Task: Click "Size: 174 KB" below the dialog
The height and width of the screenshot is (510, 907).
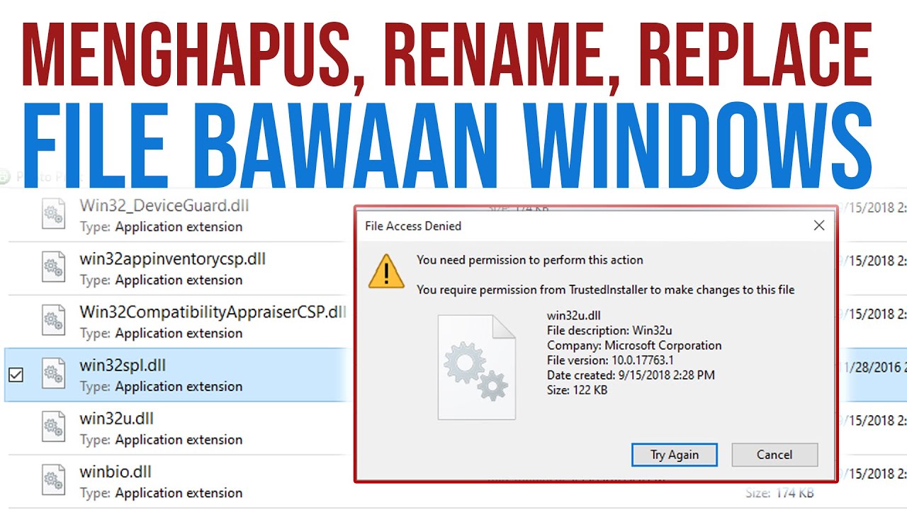Action: coord(779,493)
